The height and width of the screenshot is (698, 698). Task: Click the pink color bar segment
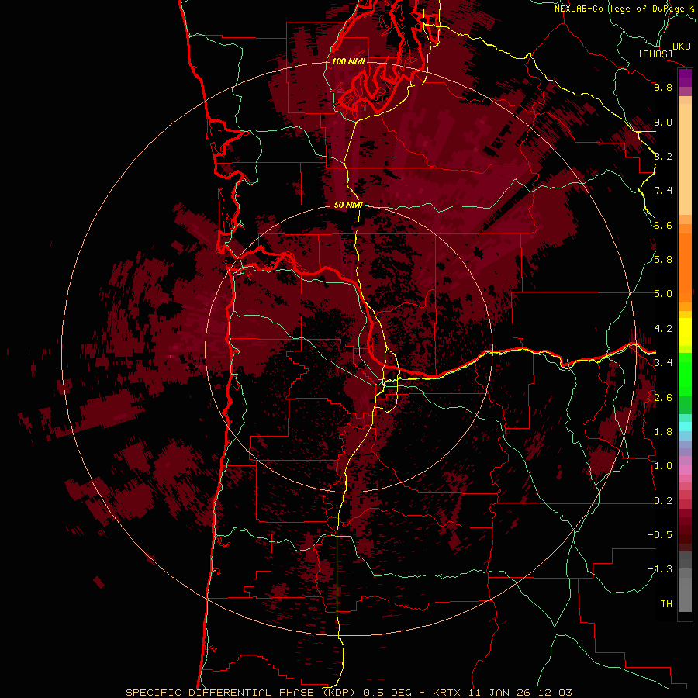point(685,470)
